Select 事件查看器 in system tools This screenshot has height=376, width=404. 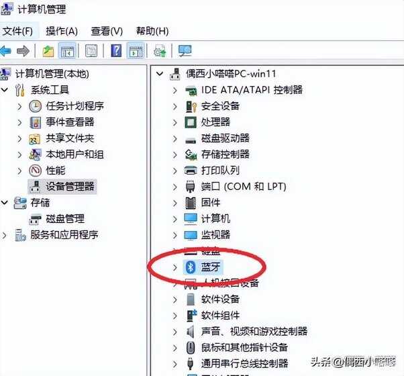pos(70,122)
